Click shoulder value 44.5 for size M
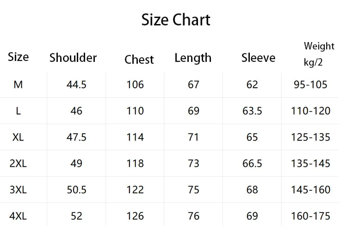The image size is (347, 231). [x=77, y=85]
